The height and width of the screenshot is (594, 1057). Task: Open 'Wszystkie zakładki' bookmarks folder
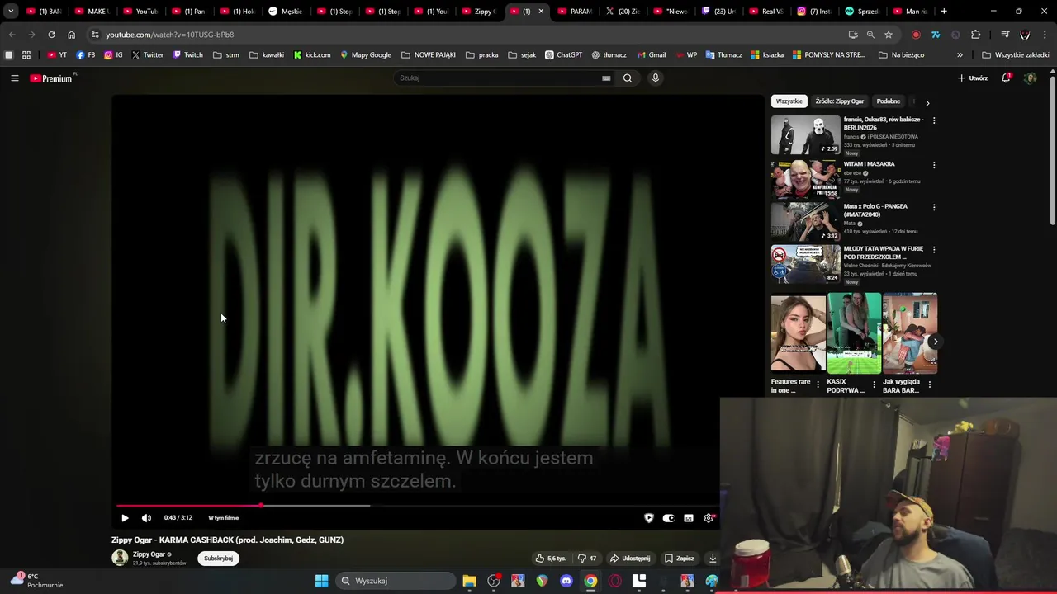(1016, 55)
